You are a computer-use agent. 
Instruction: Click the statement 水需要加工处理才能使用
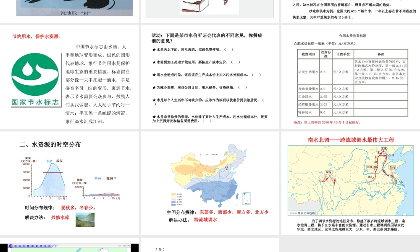coord(196,62)
